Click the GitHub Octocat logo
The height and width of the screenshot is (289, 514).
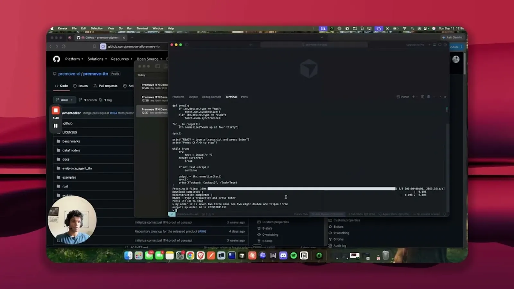point(57,59)
